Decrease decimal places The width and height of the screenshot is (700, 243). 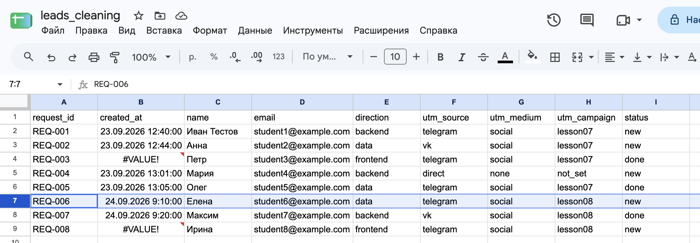(x=235, y=57)
